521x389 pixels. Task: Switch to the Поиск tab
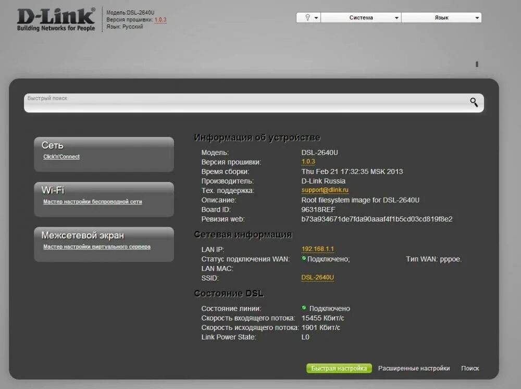(x=470, y=368)
